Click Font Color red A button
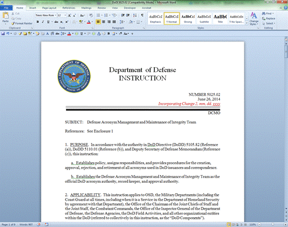The image size is (288, 227). click(88, 22)
